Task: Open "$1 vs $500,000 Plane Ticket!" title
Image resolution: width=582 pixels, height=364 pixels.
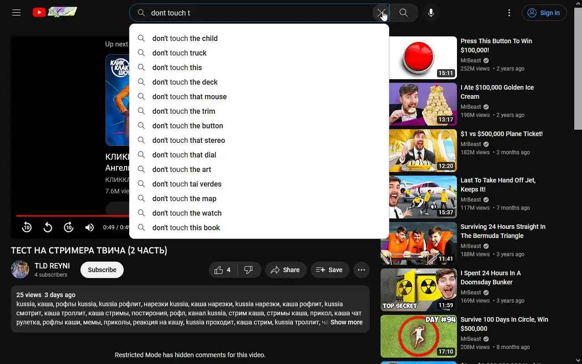Action: click(x=502, y=134)
